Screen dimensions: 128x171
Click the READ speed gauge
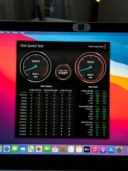pos(91,68)
